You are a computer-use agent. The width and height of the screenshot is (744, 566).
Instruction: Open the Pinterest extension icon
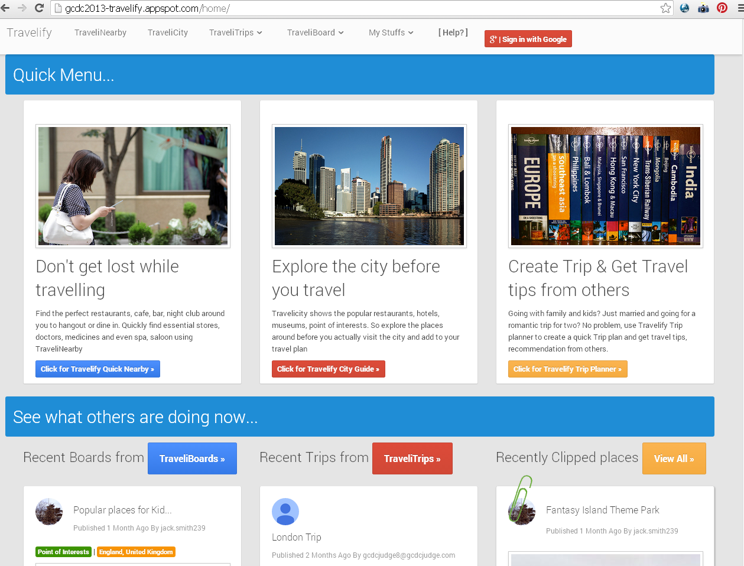(x=722, y=8)
